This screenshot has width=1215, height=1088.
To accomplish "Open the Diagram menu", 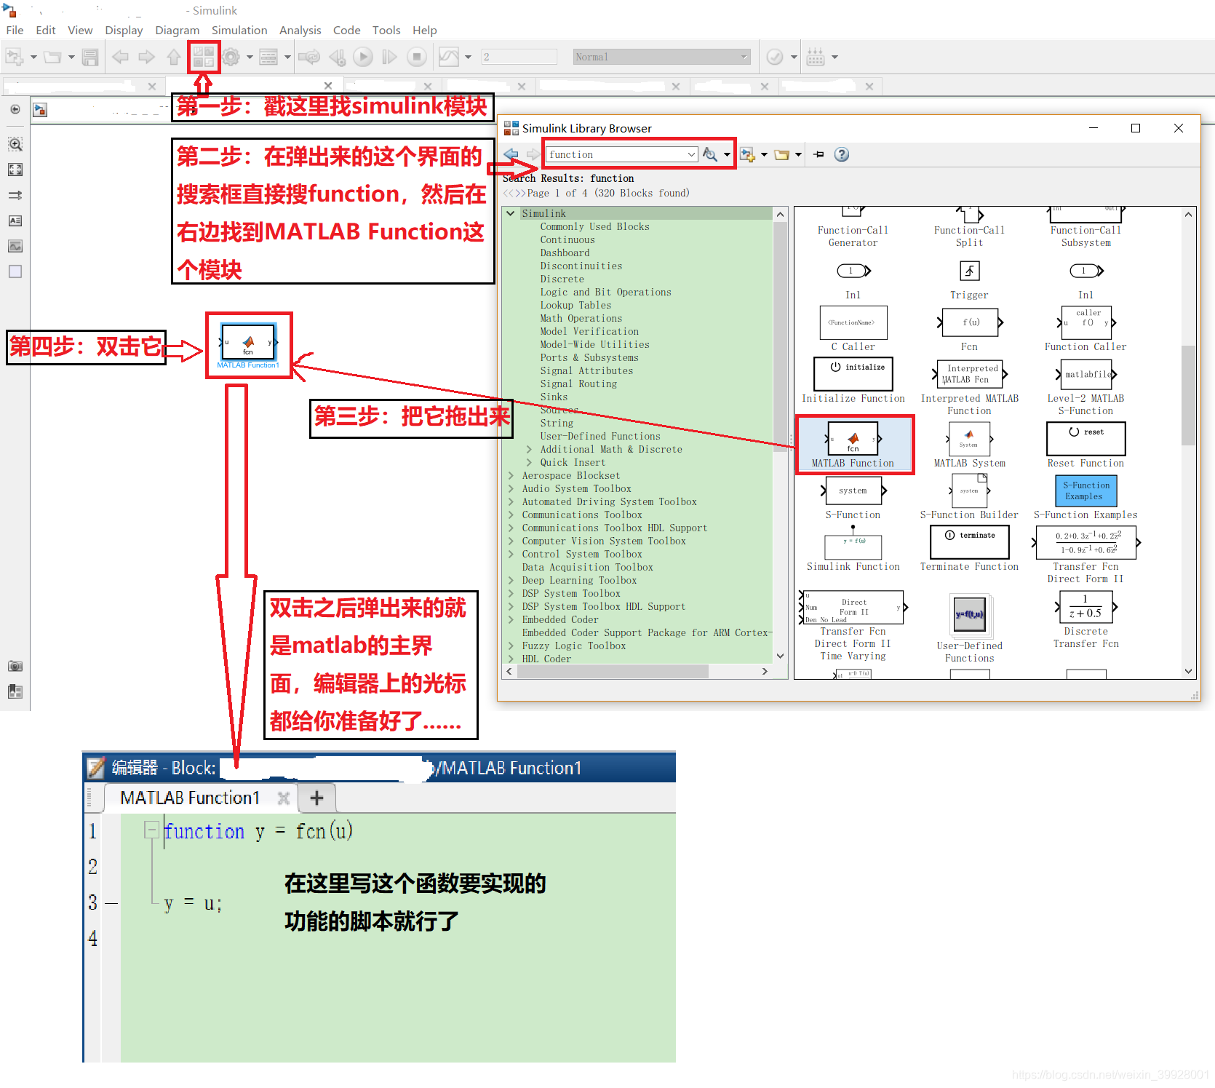I will tap(177, 30).
